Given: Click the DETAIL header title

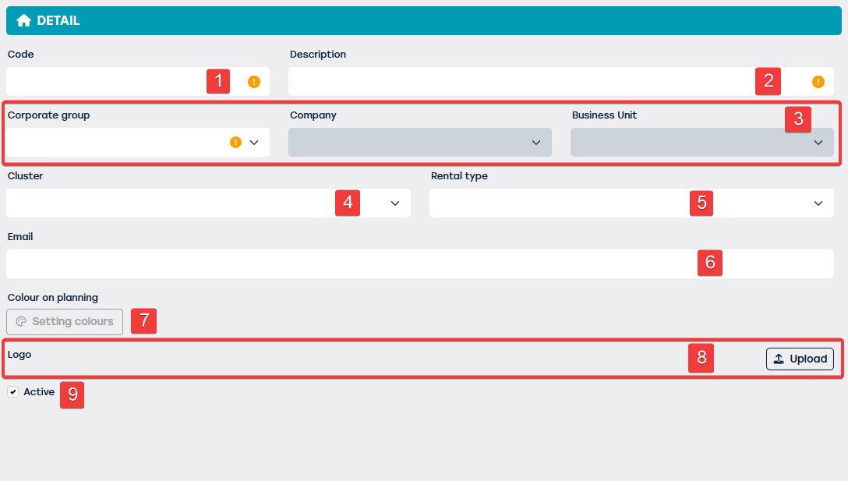Looking at the screenshot, I should coord(58,20).
